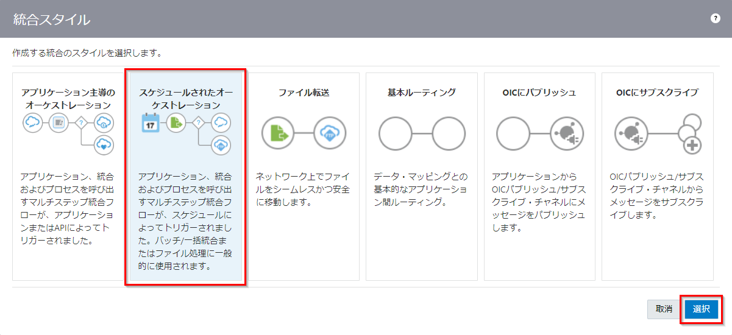Click the question diamond in スケジュールされた card

coord(198,123)
